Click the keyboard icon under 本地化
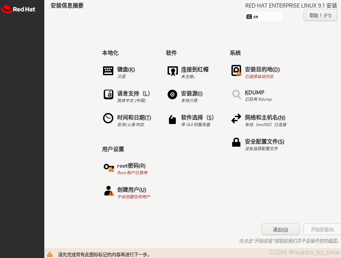The width and height of the screenshot is (341, 258). (108, 71)
